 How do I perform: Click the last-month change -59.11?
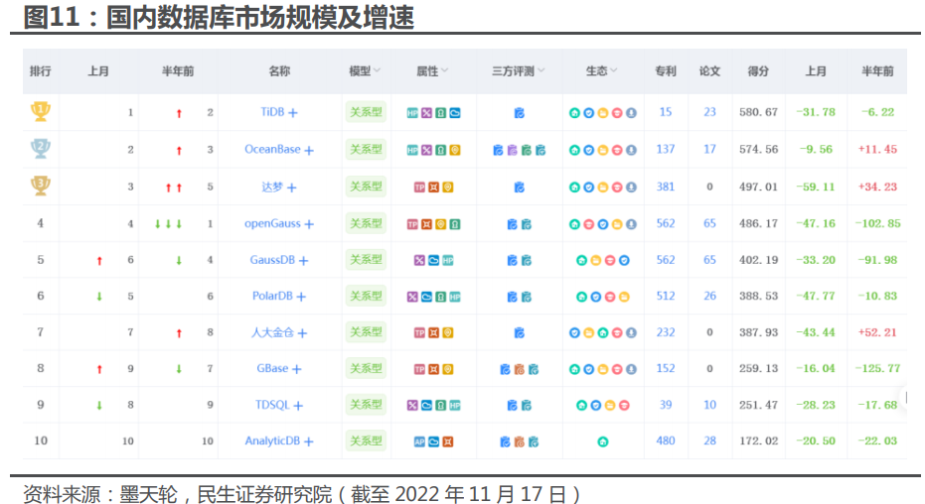(x=816, y=187)
